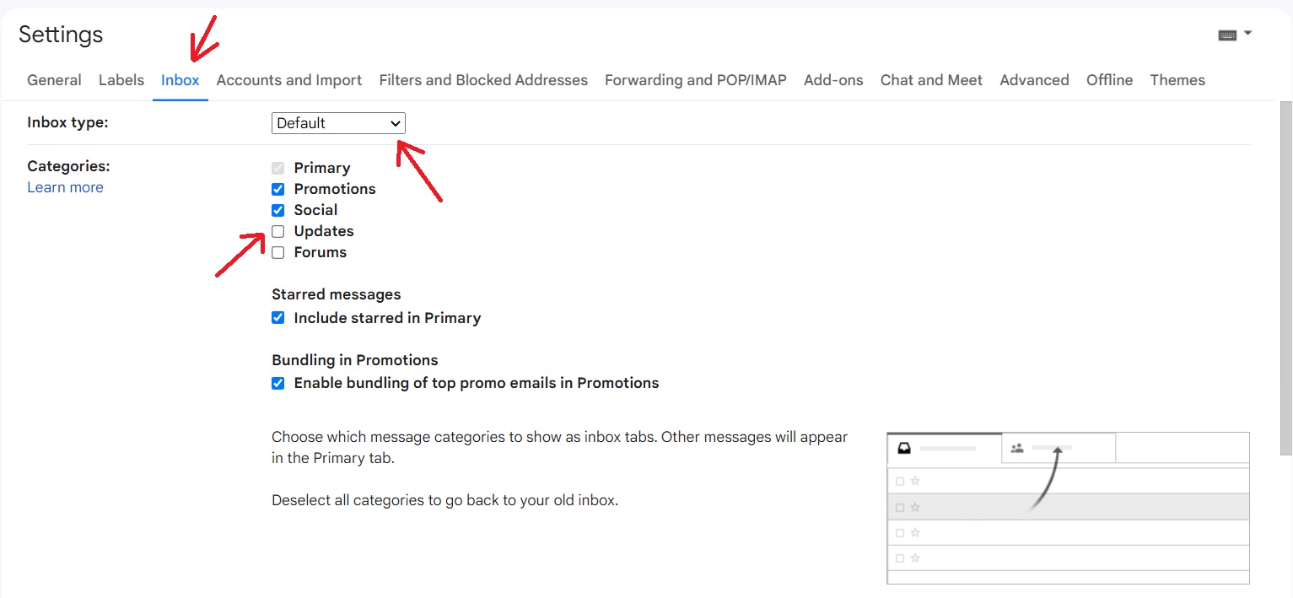Uncheck the Social category checkbox

tap(278, 210)
